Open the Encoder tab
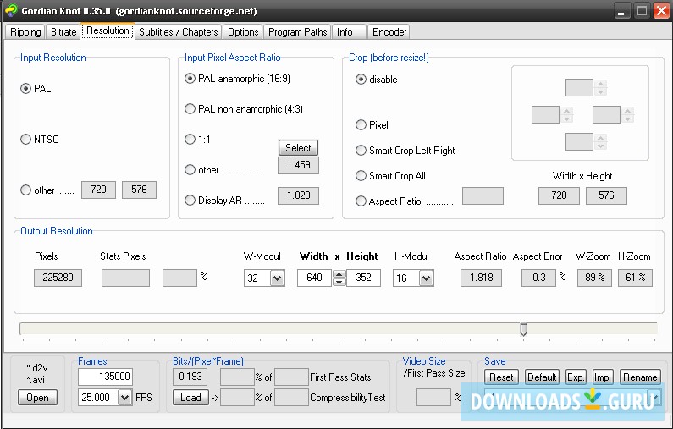Image resolution: width=673 pixels, height=429 pixels. pos(389,32)
